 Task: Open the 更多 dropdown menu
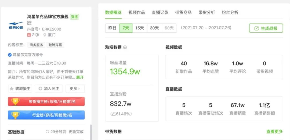(75, 88)
